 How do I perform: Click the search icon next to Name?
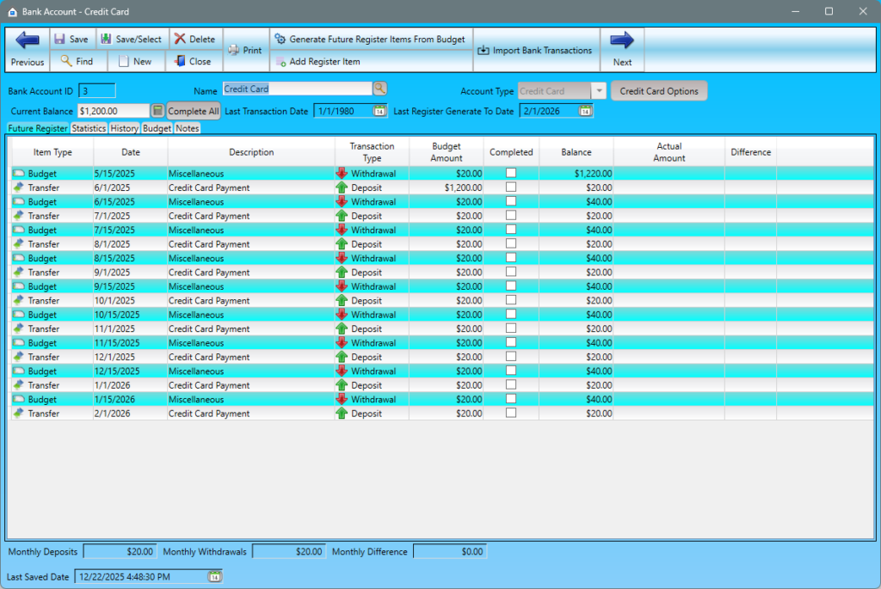coord(379,89)
